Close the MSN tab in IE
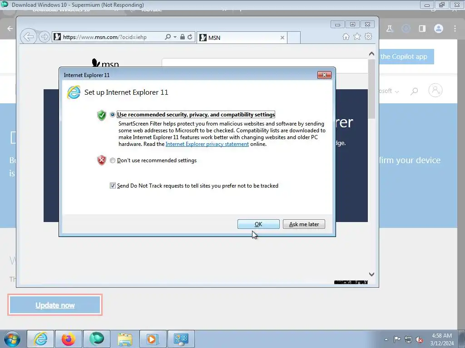 pos(282,38)
